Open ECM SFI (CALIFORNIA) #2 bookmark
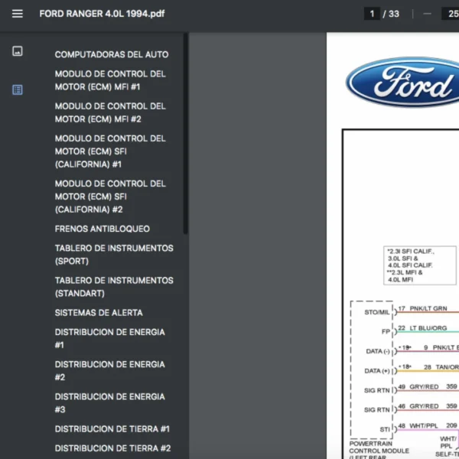 110,197
